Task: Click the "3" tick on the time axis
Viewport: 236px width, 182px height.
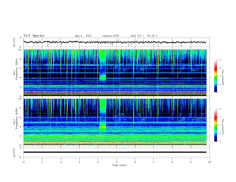Action: pos(79,162)
